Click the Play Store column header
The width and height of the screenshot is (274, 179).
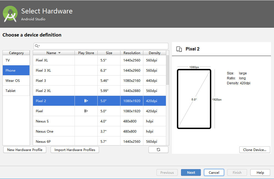click(86, 53)
